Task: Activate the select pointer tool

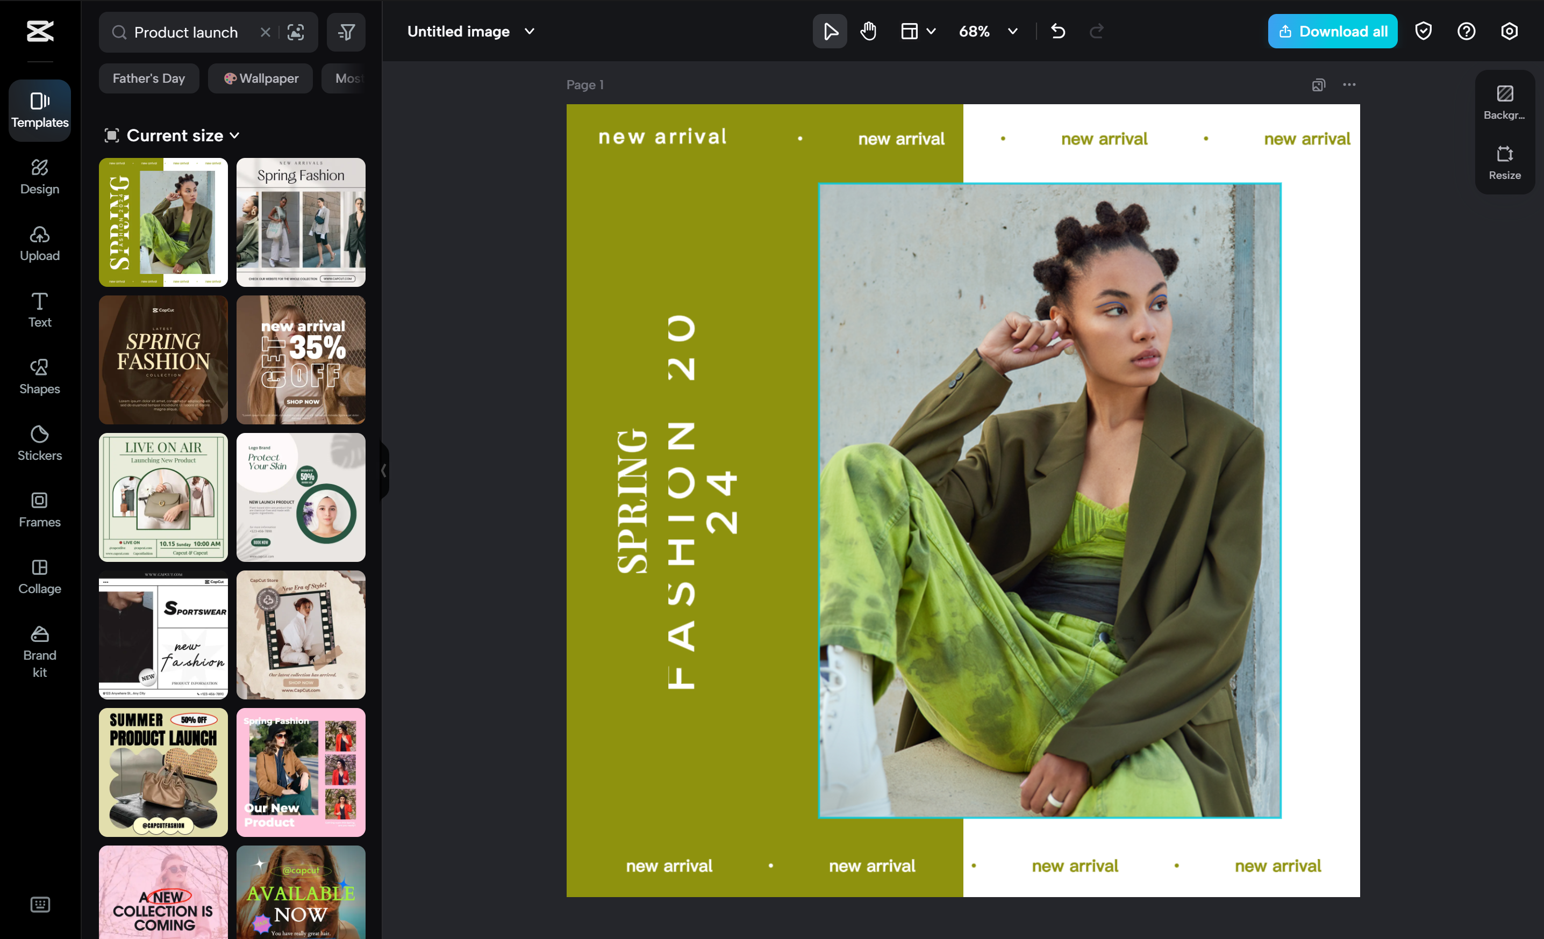Action: pos(830,31)
